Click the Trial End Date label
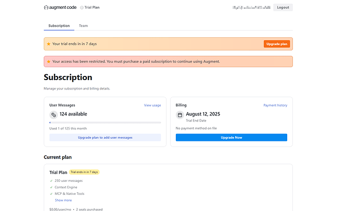This screenshot has width=359, height=211. pos(196,121)
